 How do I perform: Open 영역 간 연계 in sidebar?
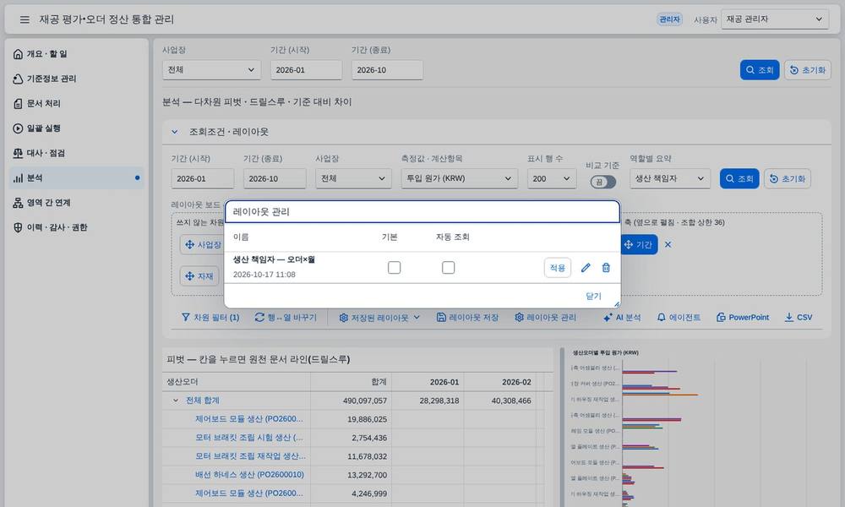77,203
